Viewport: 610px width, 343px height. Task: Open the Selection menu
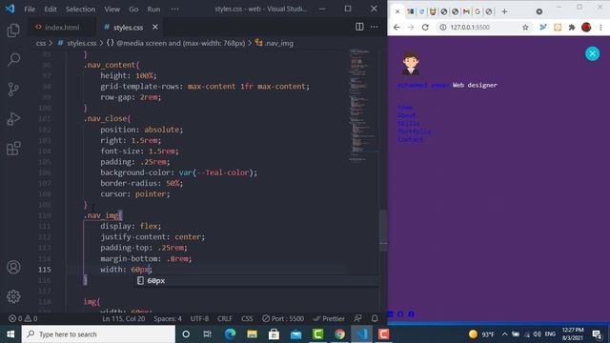click(80, 9)
